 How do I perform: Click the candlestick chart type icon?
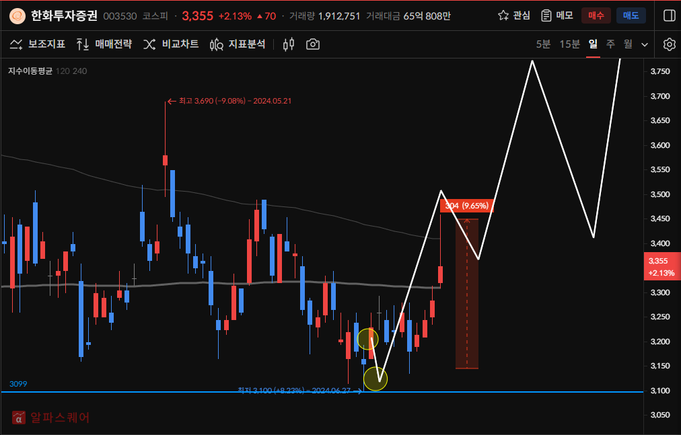(x=289, y=44)
